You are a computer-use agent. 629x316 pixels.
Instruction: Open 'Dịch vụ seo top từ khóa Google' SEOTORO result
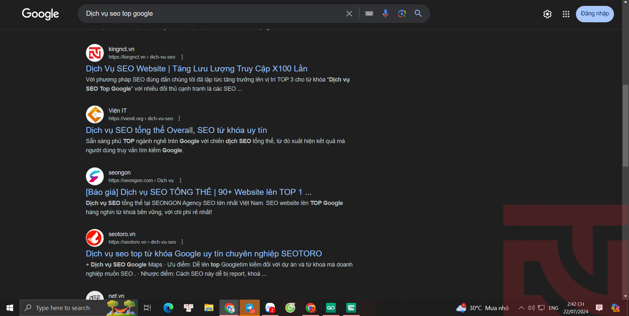click(204, 253)
